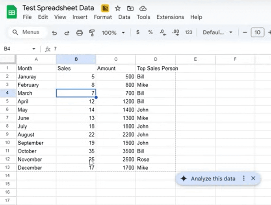The width and height of the screenshot is (271, 205).
Task: Select the cell with amount 3500
Action: 116,151
